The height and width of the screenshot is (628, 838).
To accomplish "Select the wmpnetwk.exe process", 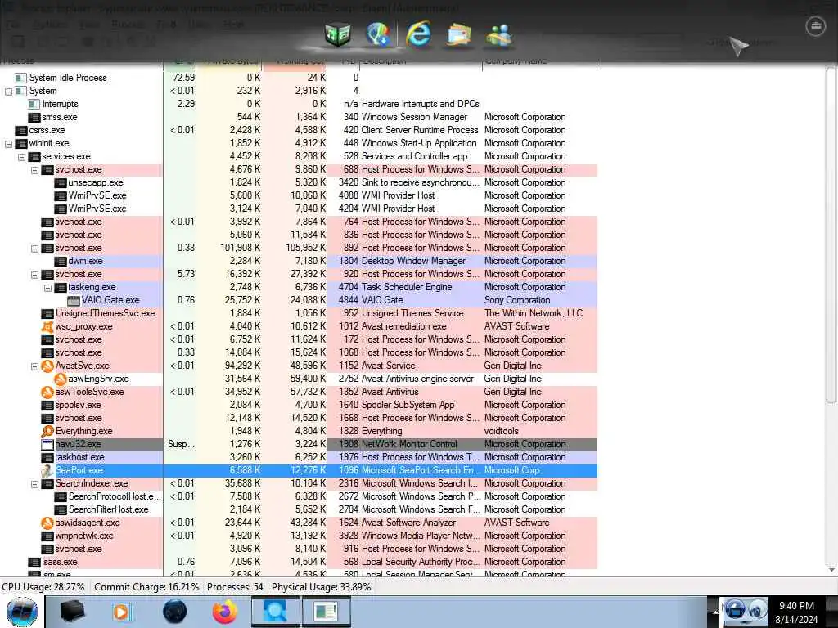I will pos(84,536).
